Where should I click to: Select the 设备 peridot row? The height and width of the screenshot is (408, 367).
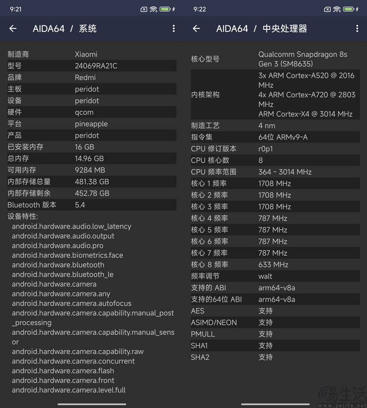(x=92, y=101)
